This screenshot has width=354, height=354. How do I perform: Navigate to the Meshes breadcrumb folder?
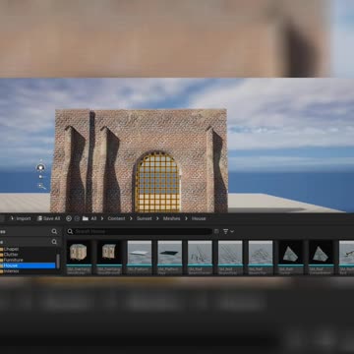[171, 218]
